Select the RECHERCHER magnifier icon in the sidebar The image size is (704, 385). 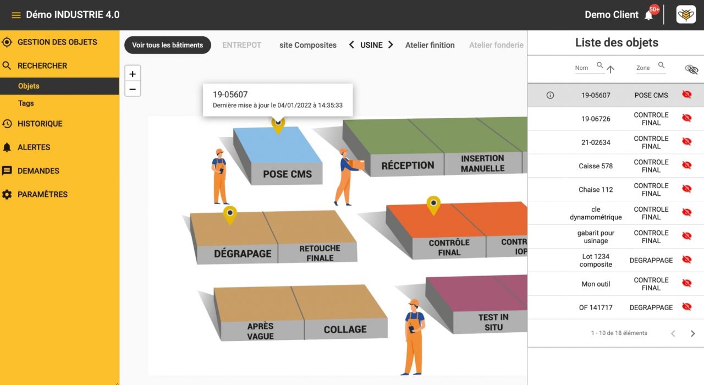[8, 65]
